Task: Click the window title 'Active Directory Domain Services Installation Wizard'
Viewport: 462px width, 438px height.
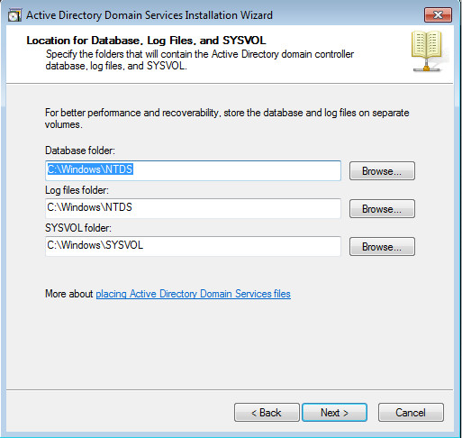Action: [149, 15]
